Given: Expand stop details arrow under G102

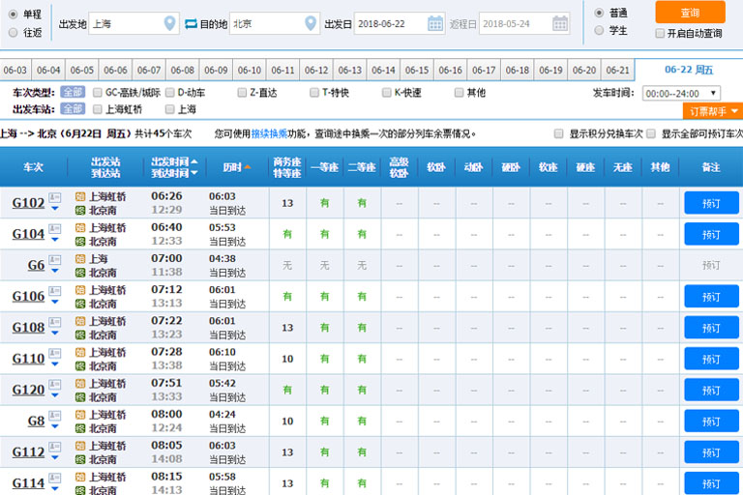Looking at the screenshot, I should click(x=55, y=209).
